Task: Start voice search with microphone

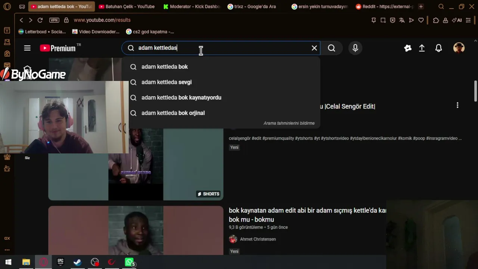Action: 355,48
